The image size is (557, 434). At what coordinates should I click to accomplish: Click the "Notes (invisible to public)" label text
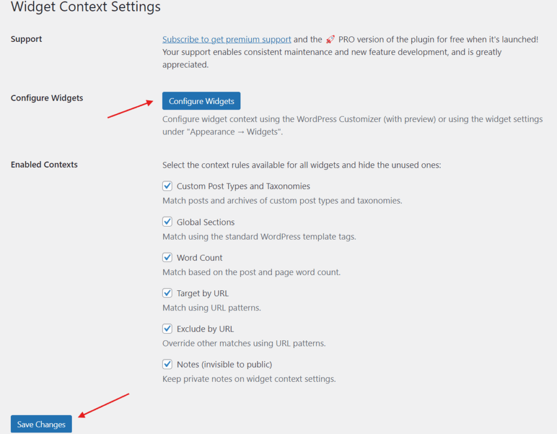(225, 364)
